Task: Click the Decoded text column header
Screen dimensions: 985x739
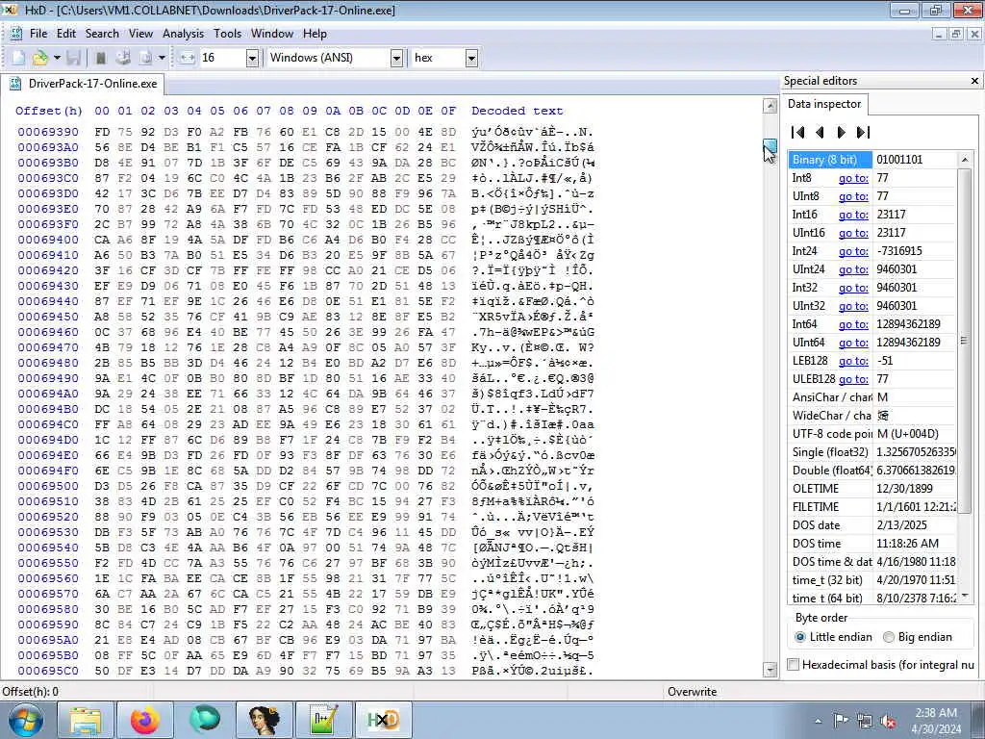Action: (x=517, y=111)
